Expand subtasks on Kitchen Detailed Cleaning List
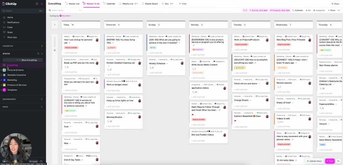343x165 pixels. tap(109, 70)
